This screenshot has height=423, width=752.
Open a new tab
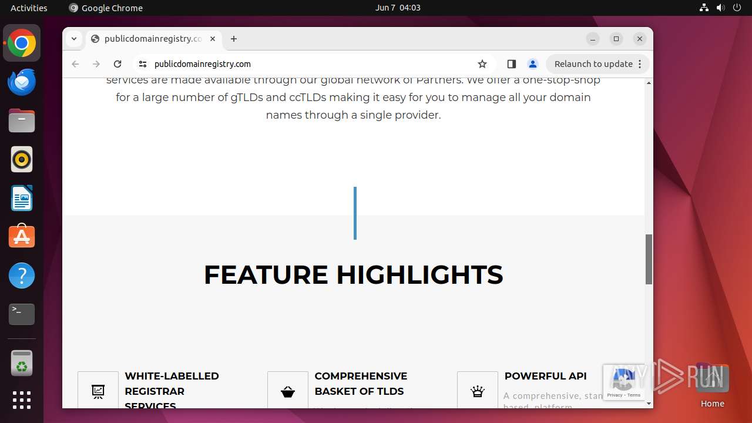coord(234,39)
